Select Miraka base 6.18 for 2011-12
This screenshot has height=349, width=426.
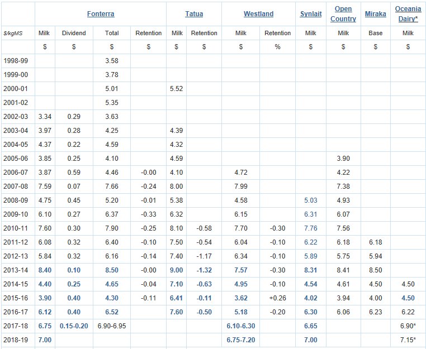(x=376, y=242)
